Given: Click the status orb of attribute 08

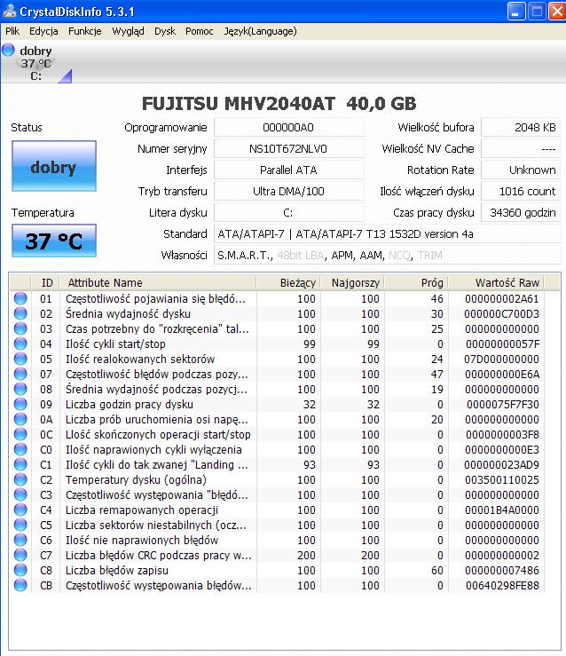Looking at the screenshot, I should (20, 389).
